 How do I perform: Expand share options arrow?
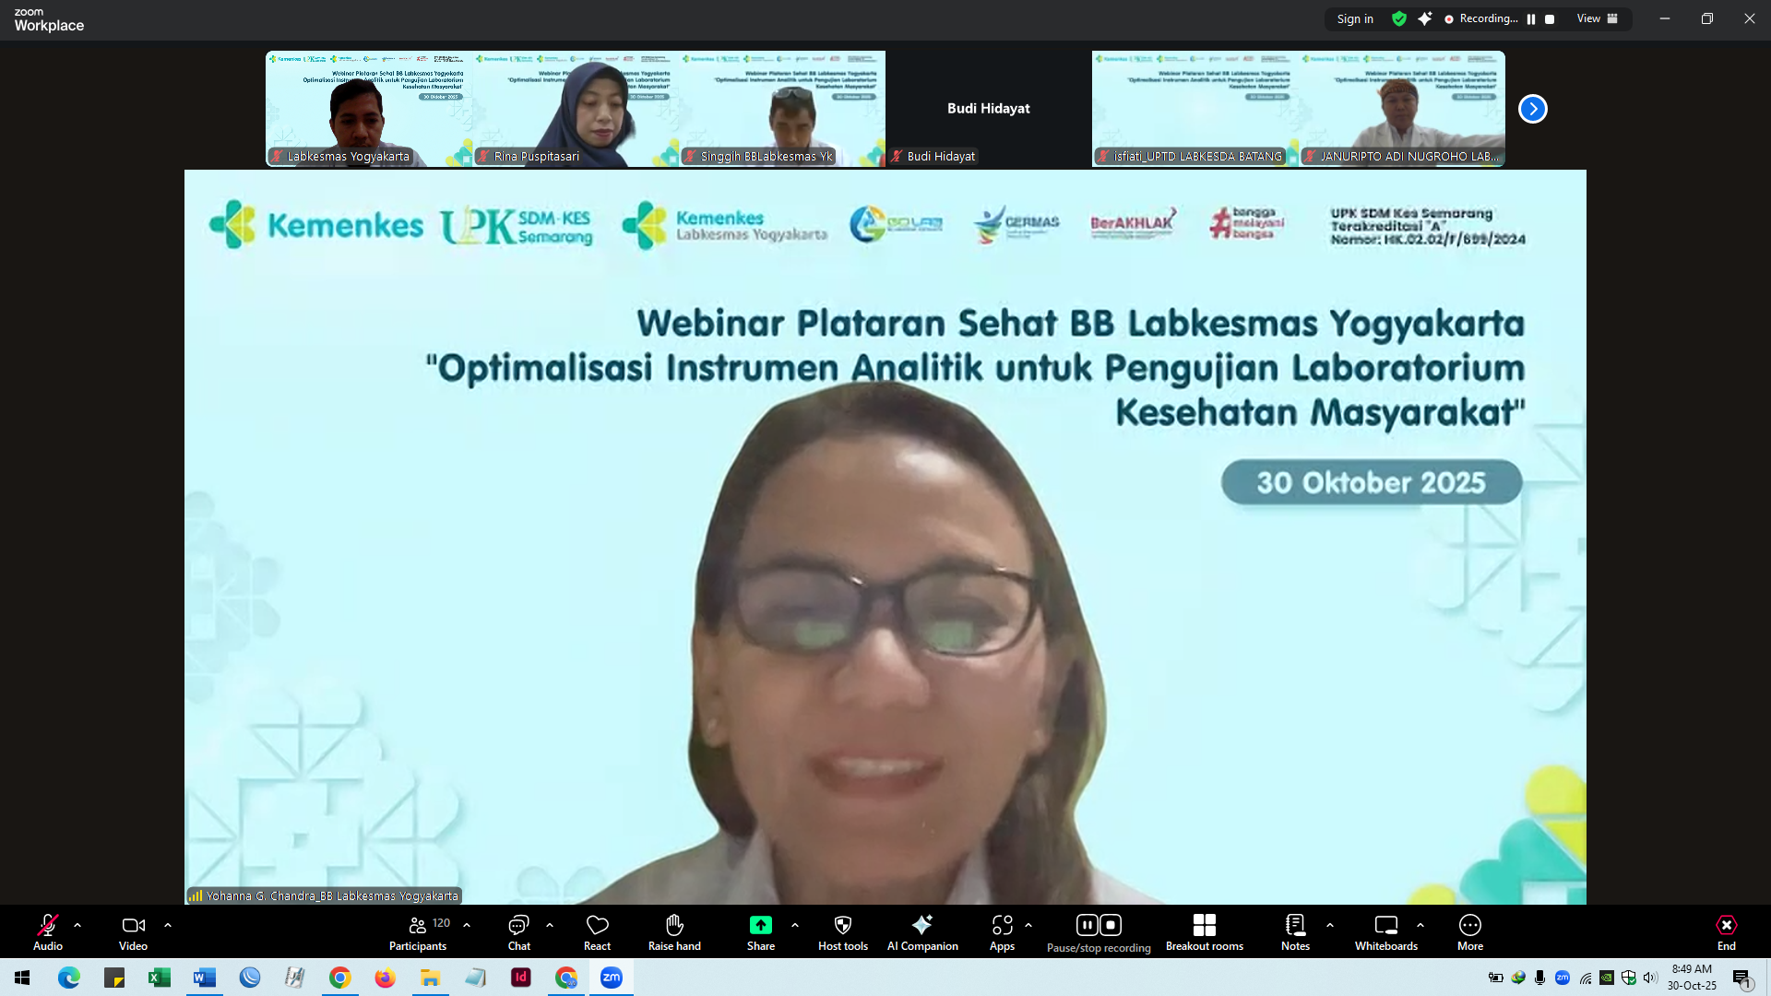click(795, 925)
